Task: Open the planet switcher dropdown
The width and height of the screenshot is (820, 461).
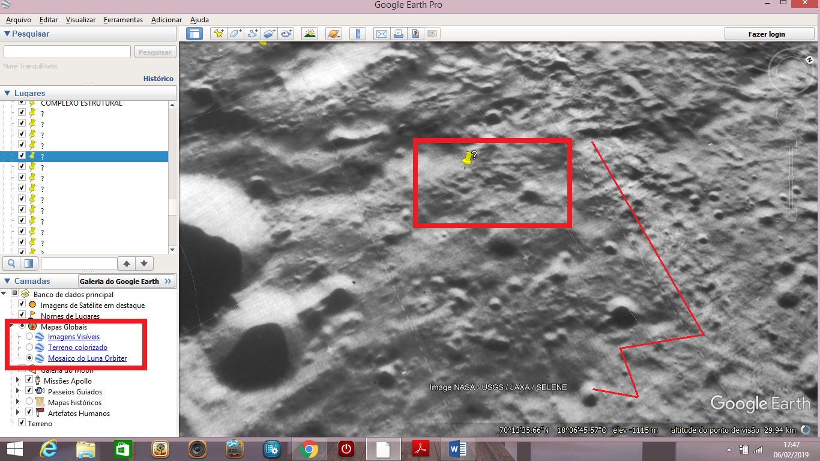Action: (x=334, y=34)
